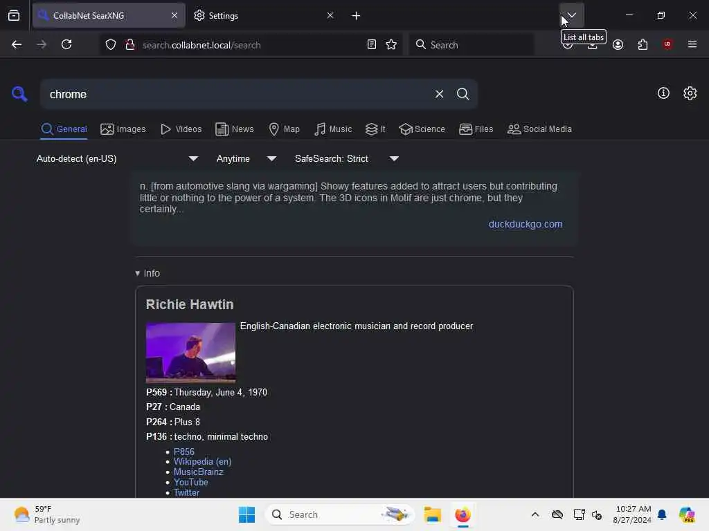The height and width of the screenshot is (531, 709).
Task: Toggle reader view
Action: click(372, 44)
